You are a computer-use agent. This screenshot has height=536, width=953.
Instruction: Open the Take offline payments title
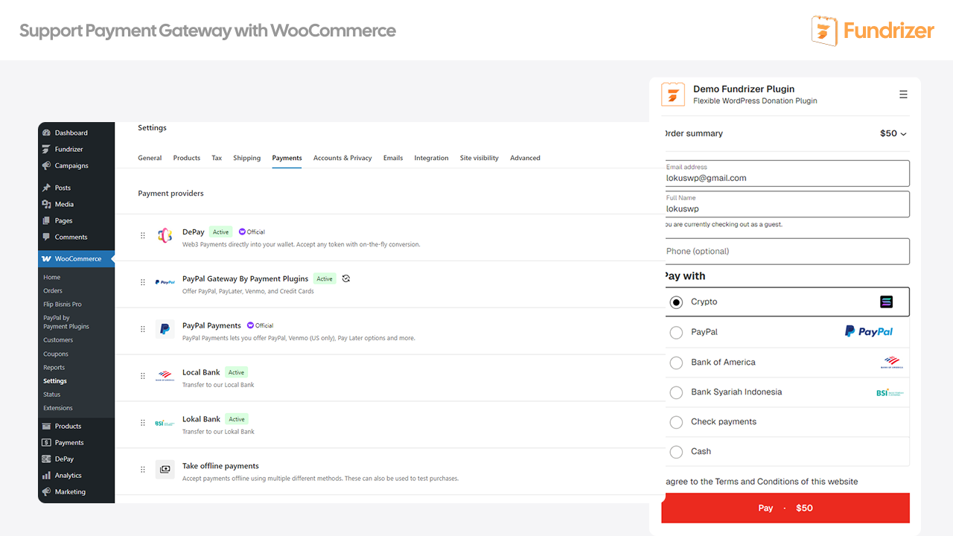[220, 466]
